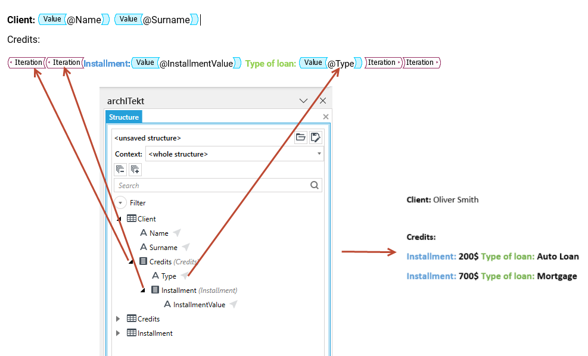The image size is (588, 356).
Task: Open a saved structure with the folder icon
Action: click(301, 138)
